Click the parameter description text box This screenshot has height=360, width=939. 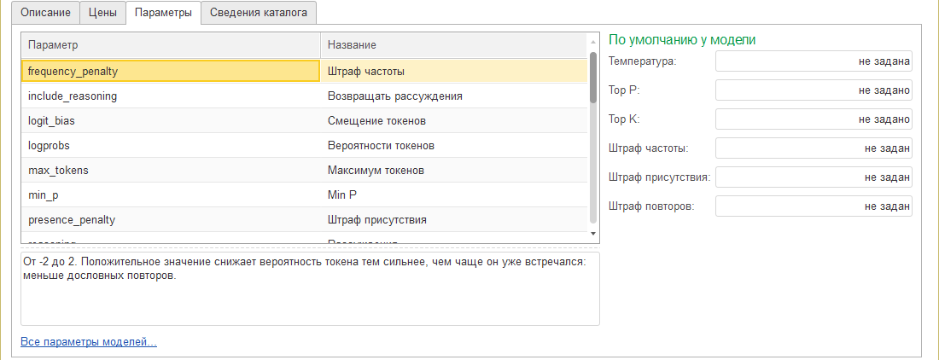pyautogui.click(x=310, y=289)
